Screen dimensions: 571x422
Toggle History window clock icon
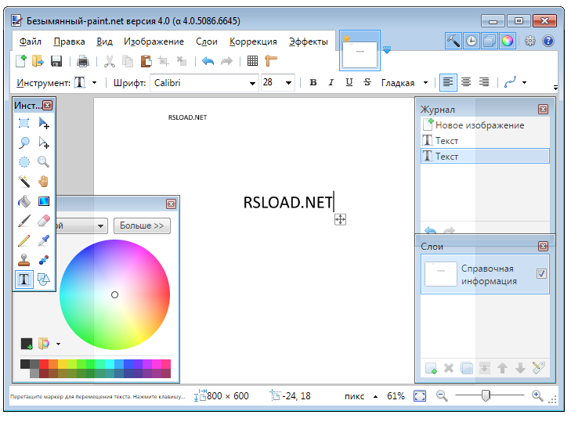472,41
